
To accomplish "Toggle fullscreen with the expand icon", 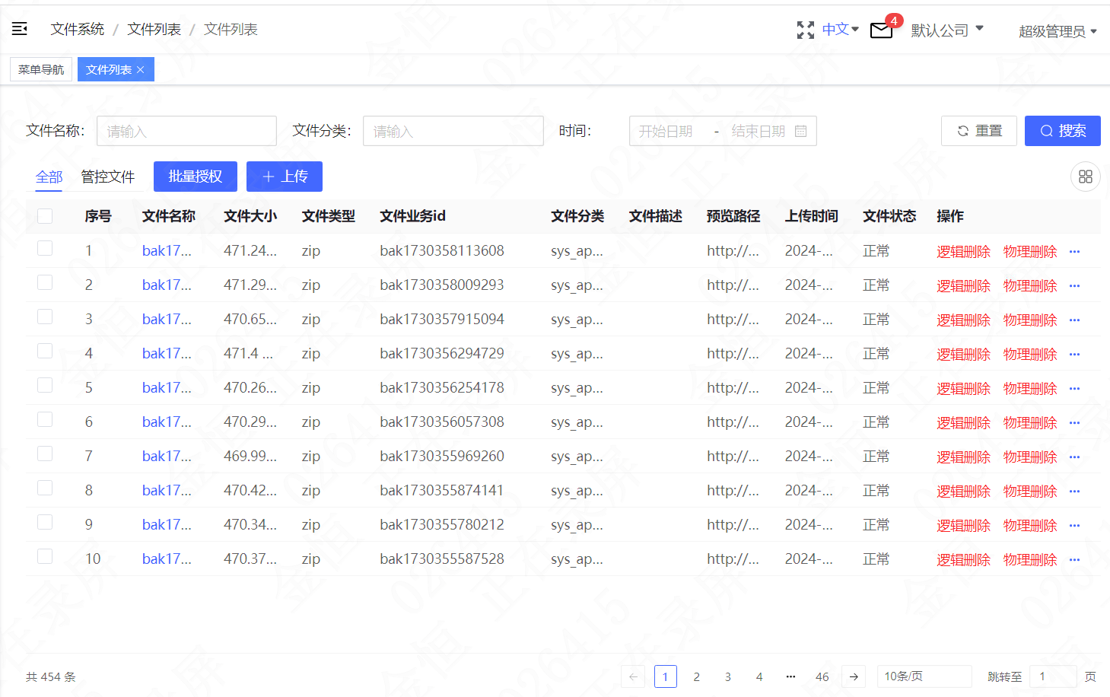I will pyautogui.click(x=805, y=30).
